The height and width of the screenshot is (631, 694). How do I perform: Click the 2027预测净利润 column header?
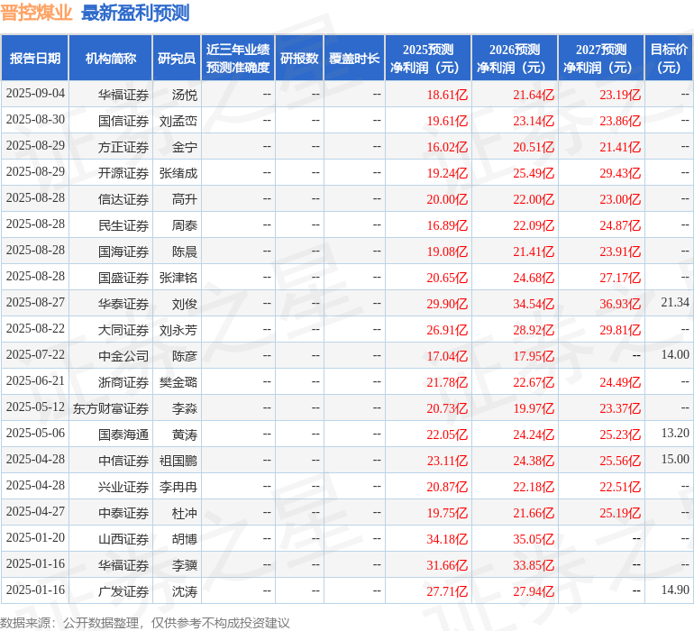coord(601,58)
